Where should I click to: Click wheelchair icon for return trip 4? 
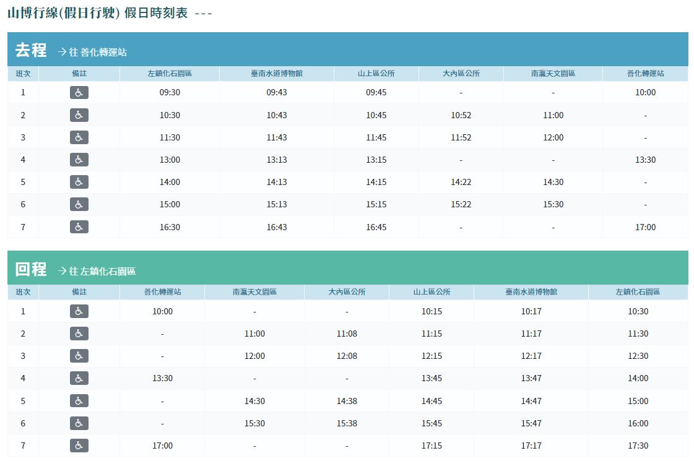click(x=79, y=378)
